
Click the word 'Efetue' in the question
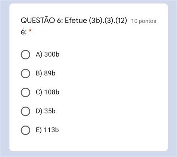76,20
